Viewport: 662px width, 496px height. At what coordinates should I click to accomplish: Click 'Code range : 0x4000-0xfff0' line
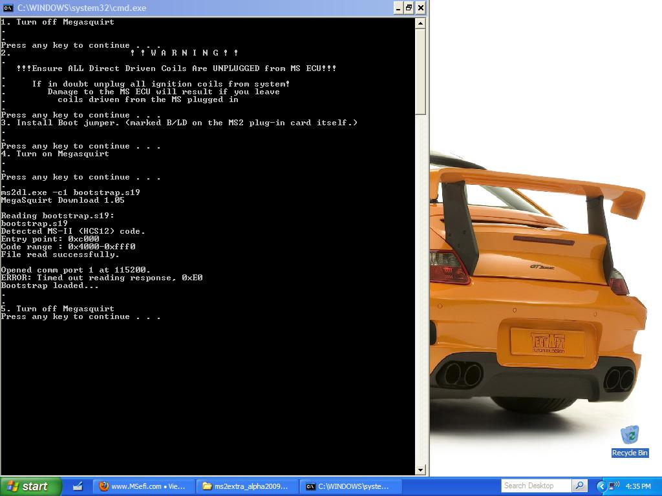point(68,247)
